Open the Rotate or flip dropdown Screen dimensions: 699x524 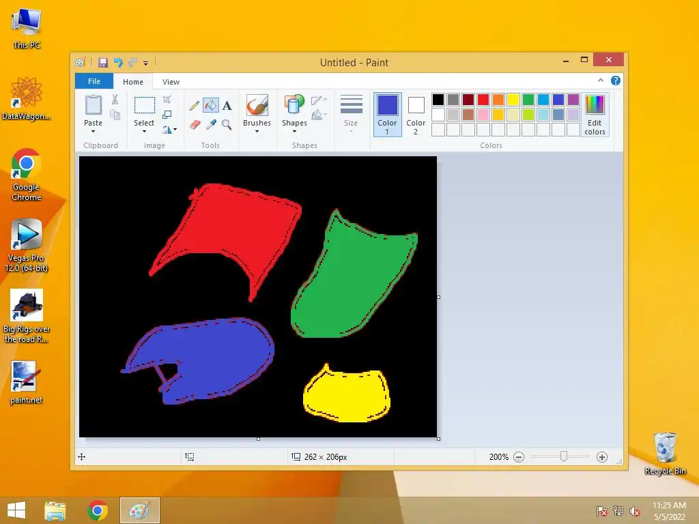(x=169, y=130)
